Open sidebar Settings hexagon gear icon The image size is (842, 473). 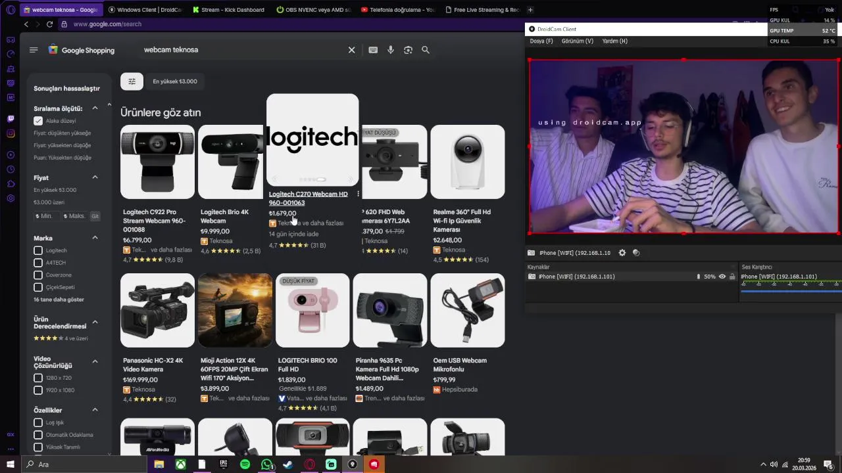point(11,198)
